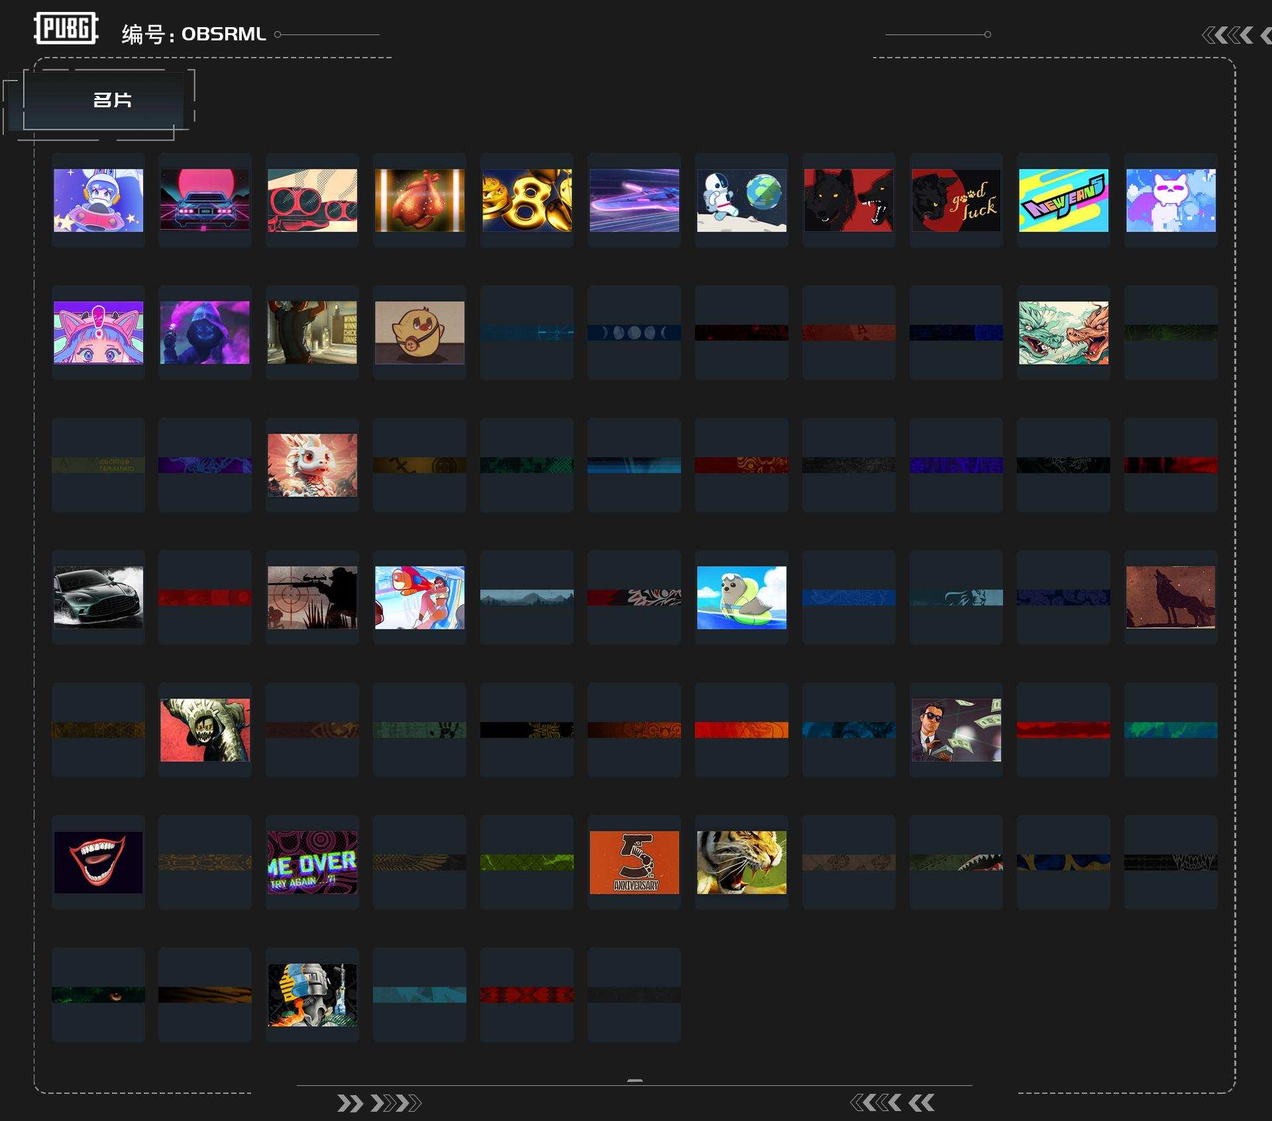Select the two black wolves nameplate
The height and width of the screenshot is (1121, 1272).
click(849, 200)
